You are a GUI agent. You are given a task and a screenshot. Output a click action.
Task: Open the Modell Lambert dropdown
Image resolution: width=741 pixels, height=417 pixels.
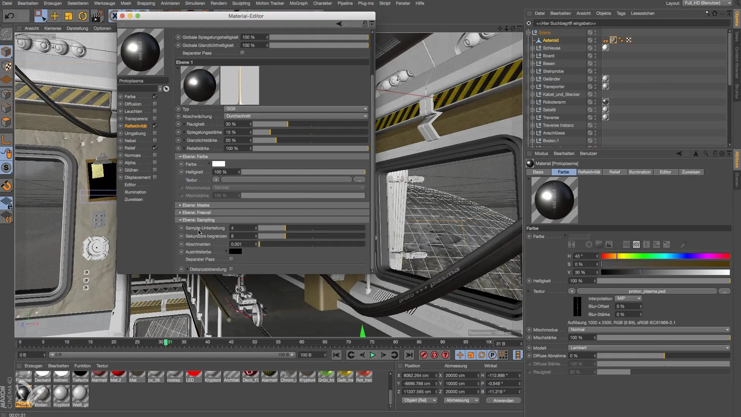tap(649, 348)
